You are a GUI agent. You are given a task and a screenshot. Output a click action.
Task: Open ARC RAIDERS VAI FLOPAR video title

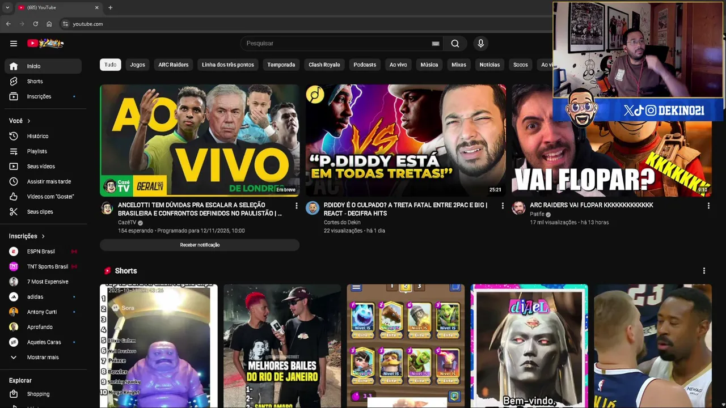[x=592, y=205]
